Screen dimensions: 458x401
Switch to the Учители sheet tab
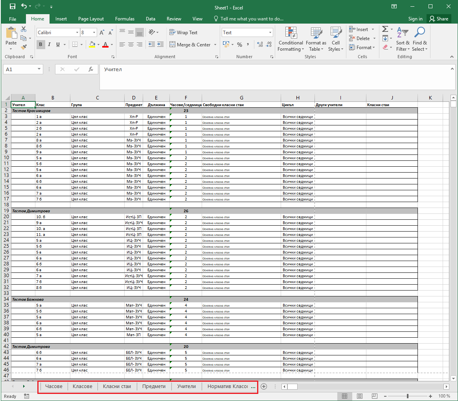(x=186, y=386)
